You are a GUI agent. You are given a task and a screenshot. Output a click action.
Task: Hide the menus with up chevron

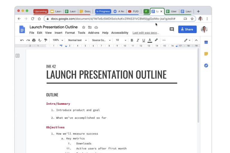(x=196, y=40)
